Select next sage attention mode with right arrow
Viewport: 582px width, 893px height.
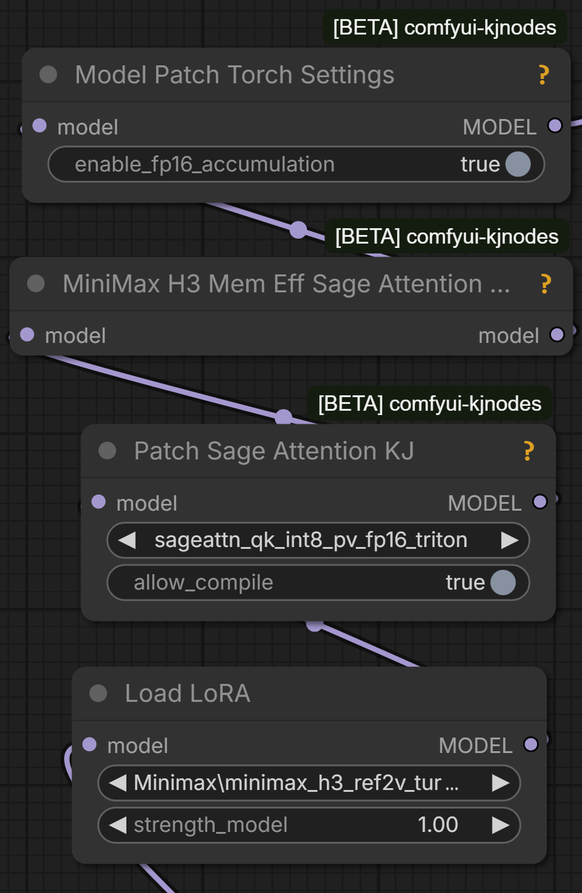click(x=510, y=540)
